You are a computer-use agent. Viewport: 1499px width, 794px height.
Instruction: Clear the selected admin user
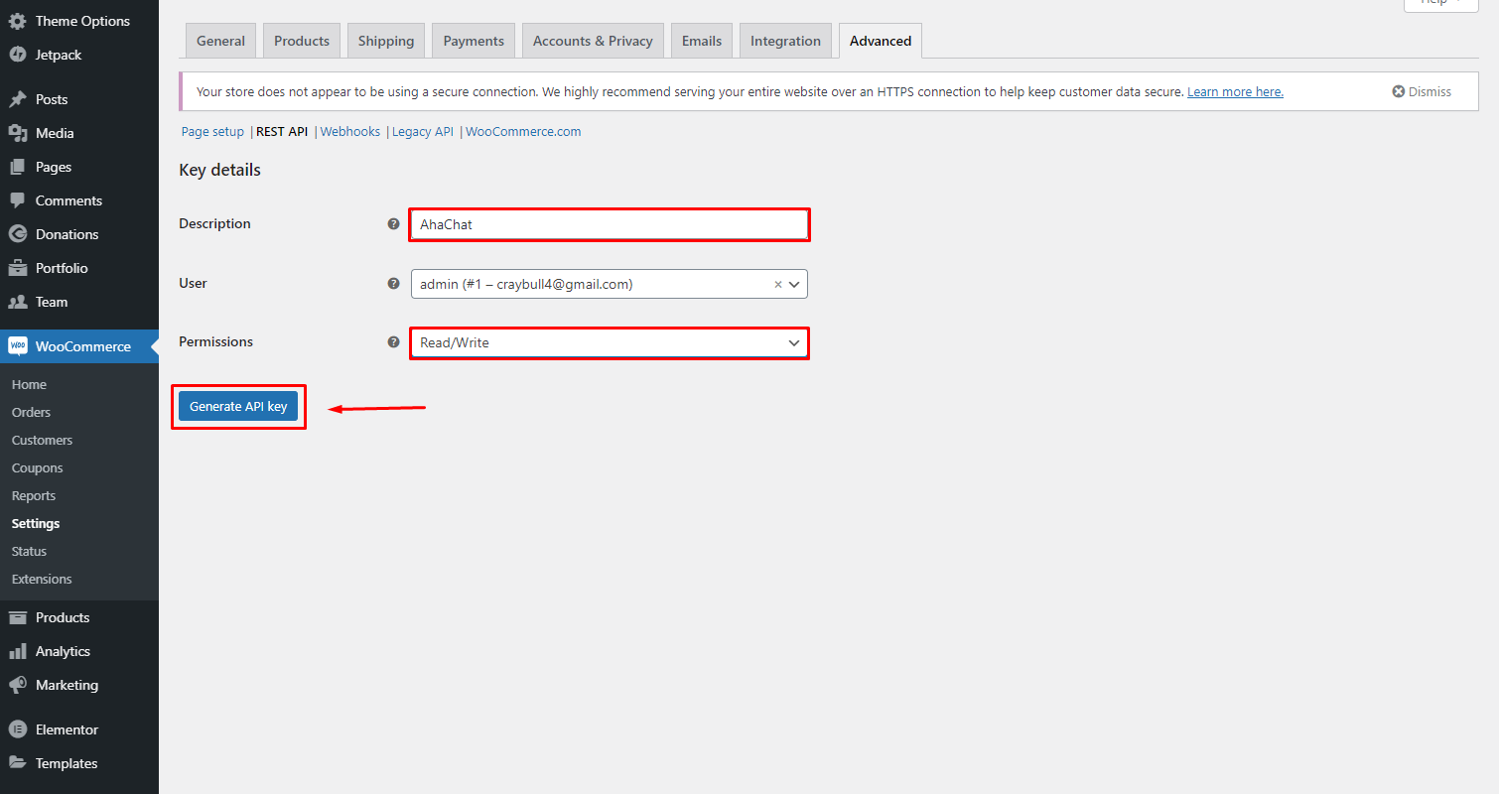[778, 284]
